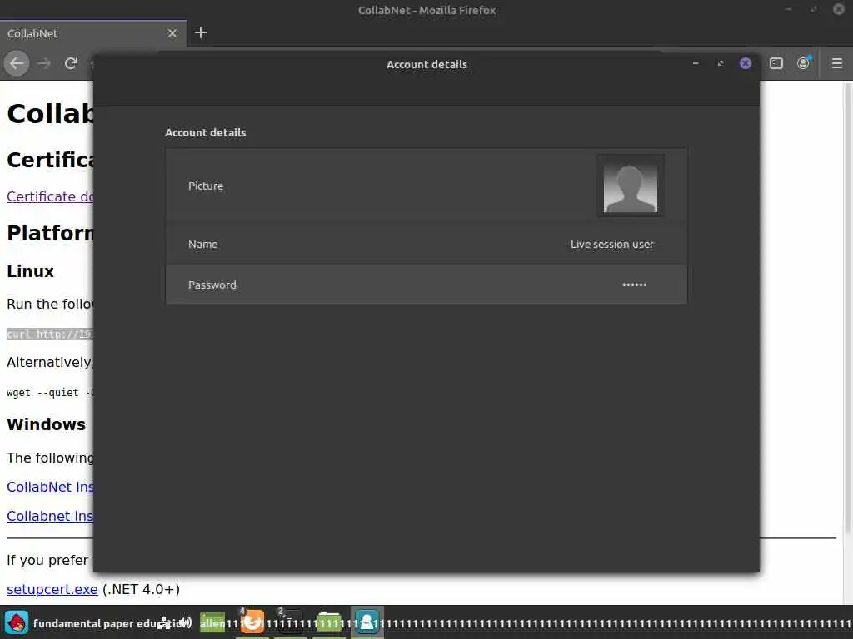Click the wget --quiet command text
The width and height of the screenshot is (853, 639).
(x=50, y=393)
